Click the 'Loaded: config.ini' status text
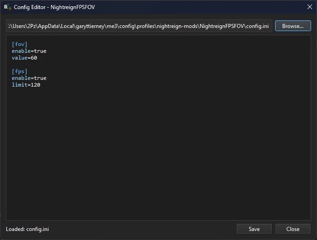This screenshot has width=317, height=240. [x=27, y=229]
